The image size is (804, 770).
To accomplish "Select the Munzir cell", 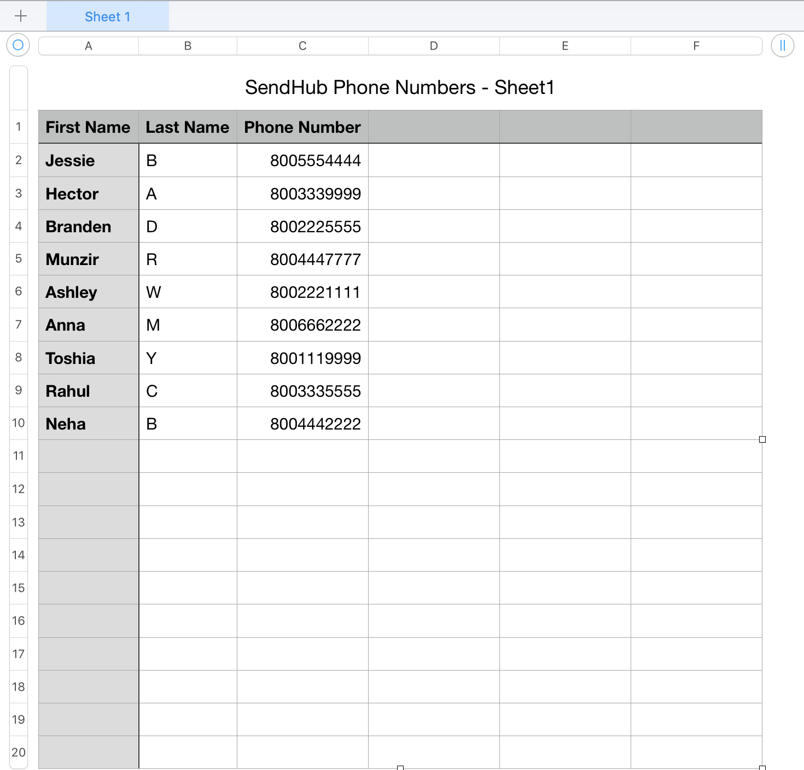I will tap(89, 259).
